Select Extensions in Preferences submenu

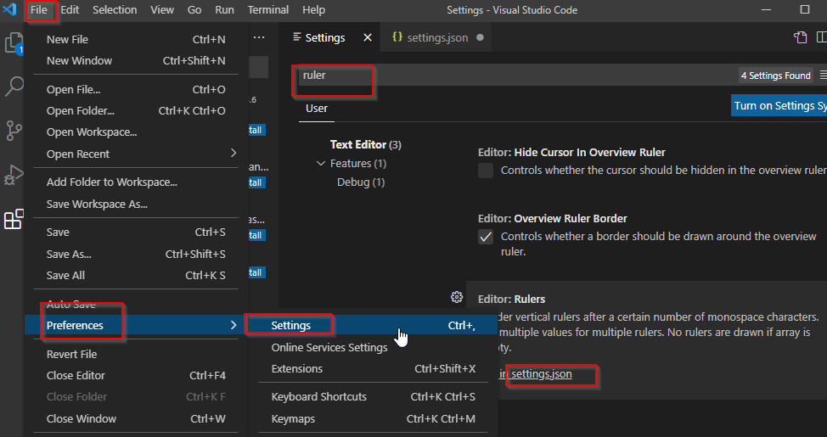[x=373, y=368]
